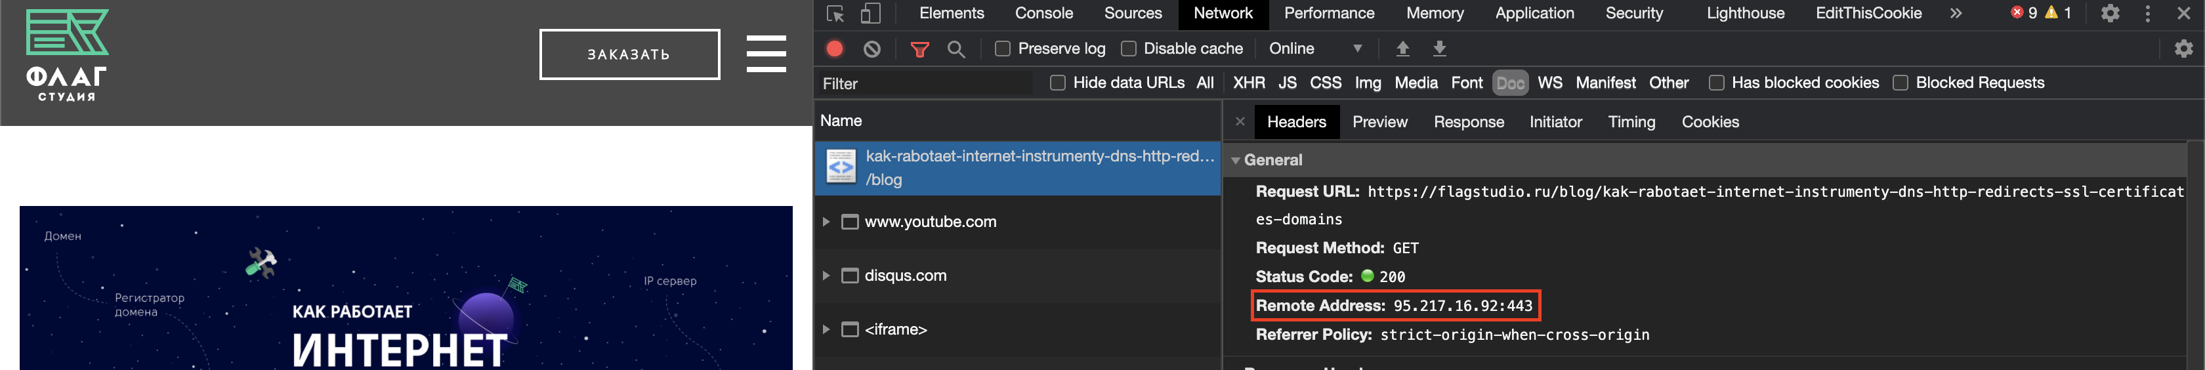The height and width of the screenshot is (370, 2205).
Task: Open network search magnifier
Action: click(x=956, y=49)
